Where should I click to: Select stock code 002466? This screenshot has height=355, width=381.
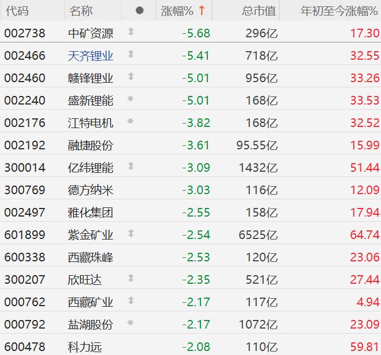point(25,56)
